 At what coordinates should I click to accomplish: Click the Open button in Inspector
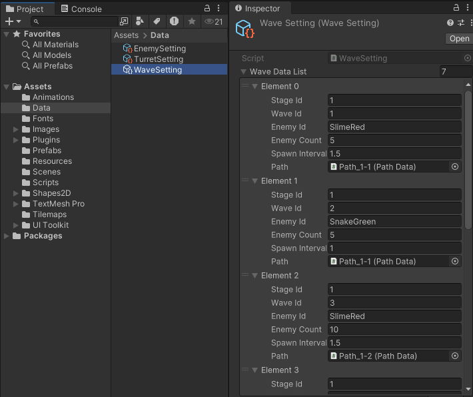pos(459,39)
